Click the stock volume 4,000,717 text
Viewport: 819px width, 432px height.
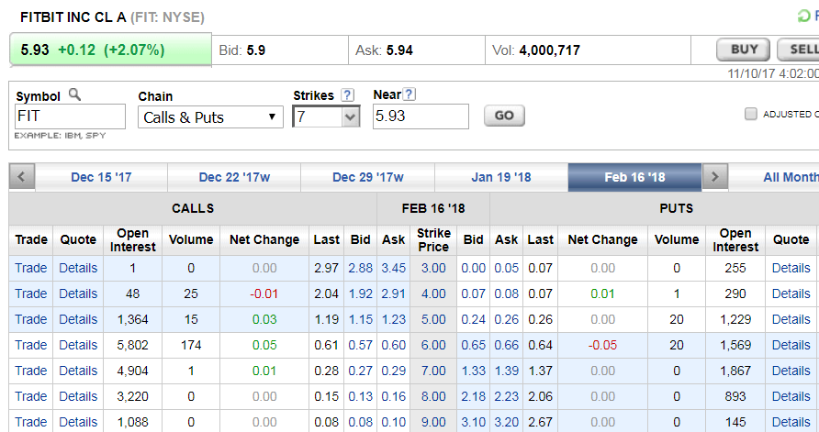tap(549, 50)
